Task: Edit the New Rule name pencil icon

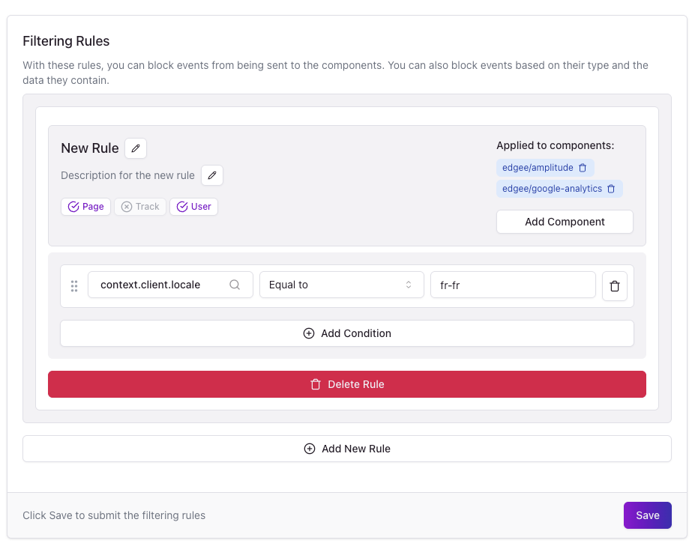Action: [136, 148]
